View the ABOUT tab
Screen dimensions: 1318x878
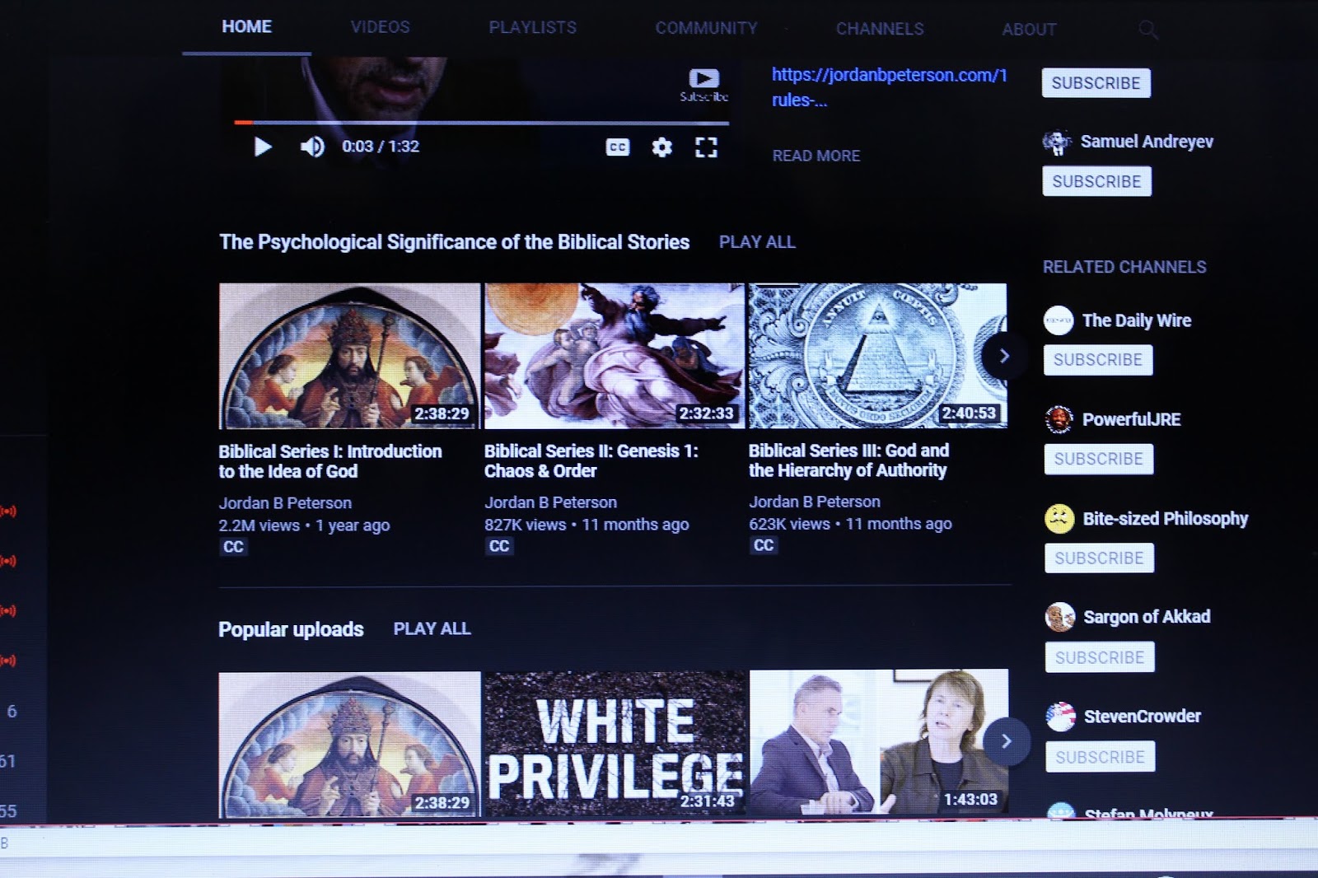tap(1029, 30)
